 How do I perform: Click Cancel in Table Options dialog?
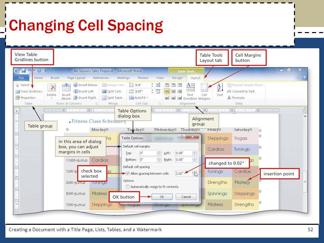pos(186,197)
